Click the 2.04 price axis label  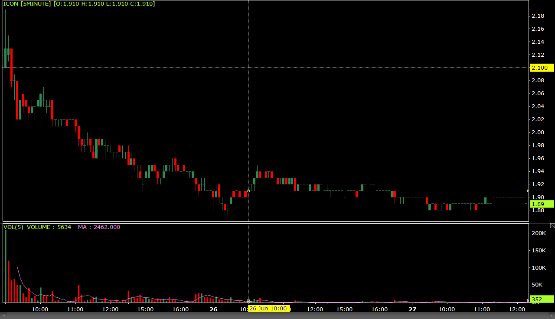pyautogui.click(x=538, y=106)
